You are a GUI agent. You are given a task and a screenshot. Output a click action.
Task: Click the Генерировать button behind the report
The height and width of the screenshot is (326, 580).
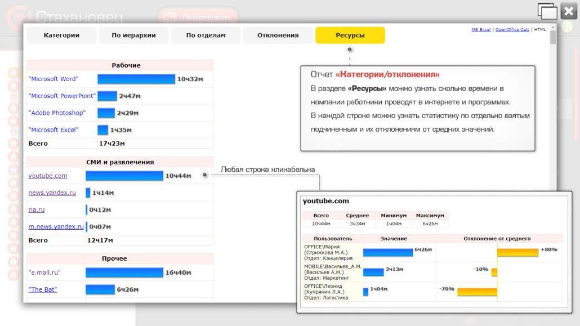(x=198, y=17)
